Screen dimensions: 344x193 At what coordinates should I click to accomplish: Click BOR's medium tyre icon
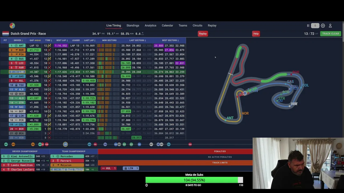[49, 129]
